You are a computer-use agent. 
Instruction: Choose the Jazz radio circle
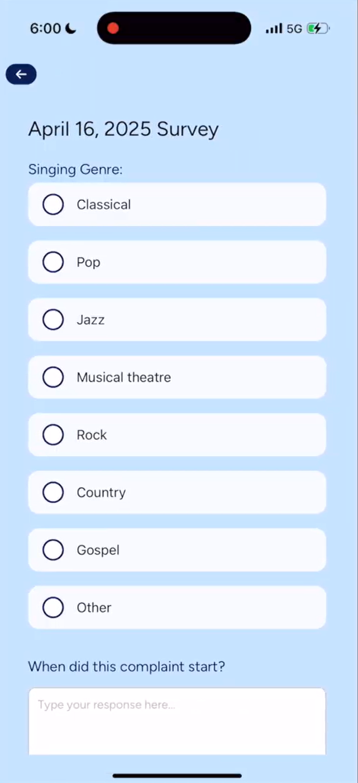pyautogui.click(x=53, y=320)
